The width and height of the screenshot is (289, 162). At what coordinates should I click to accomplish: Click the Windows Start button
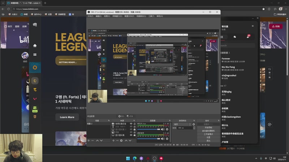(x=128, y=158)
